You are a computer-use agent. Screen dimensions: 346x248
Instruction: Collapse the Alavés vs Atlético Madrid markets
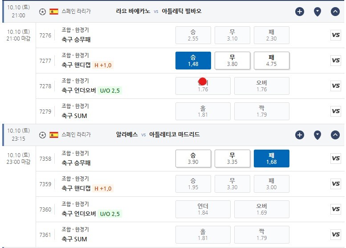[335, 135]
